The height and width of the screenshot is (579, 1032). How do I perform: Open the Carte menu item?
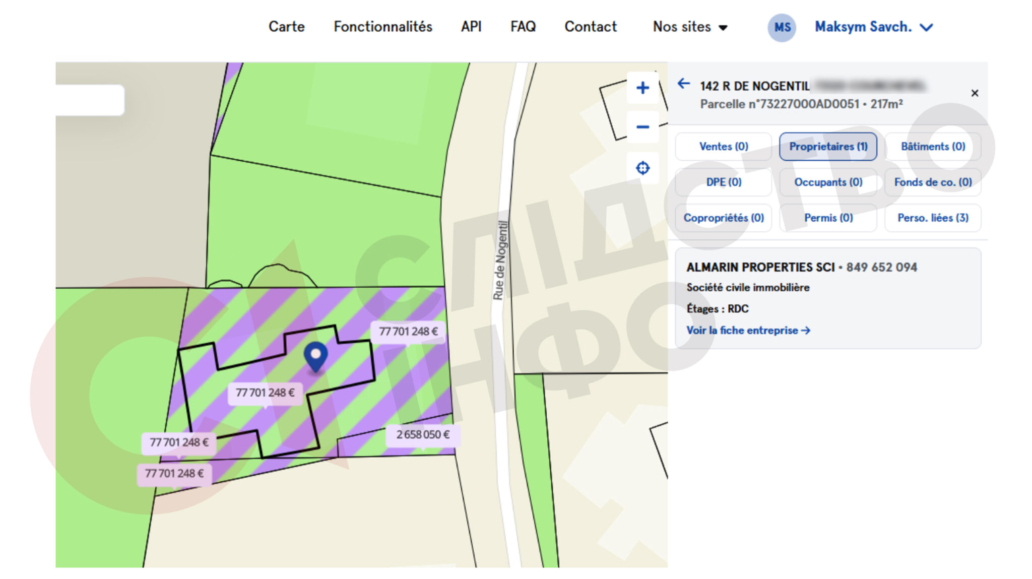click(x=286, y=27)
